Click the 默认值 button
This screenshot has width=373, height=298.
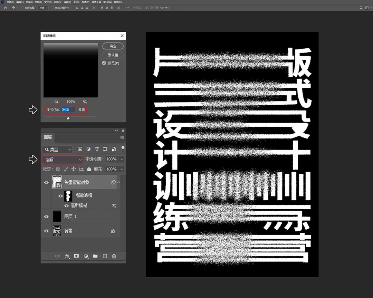coord(113,55)
